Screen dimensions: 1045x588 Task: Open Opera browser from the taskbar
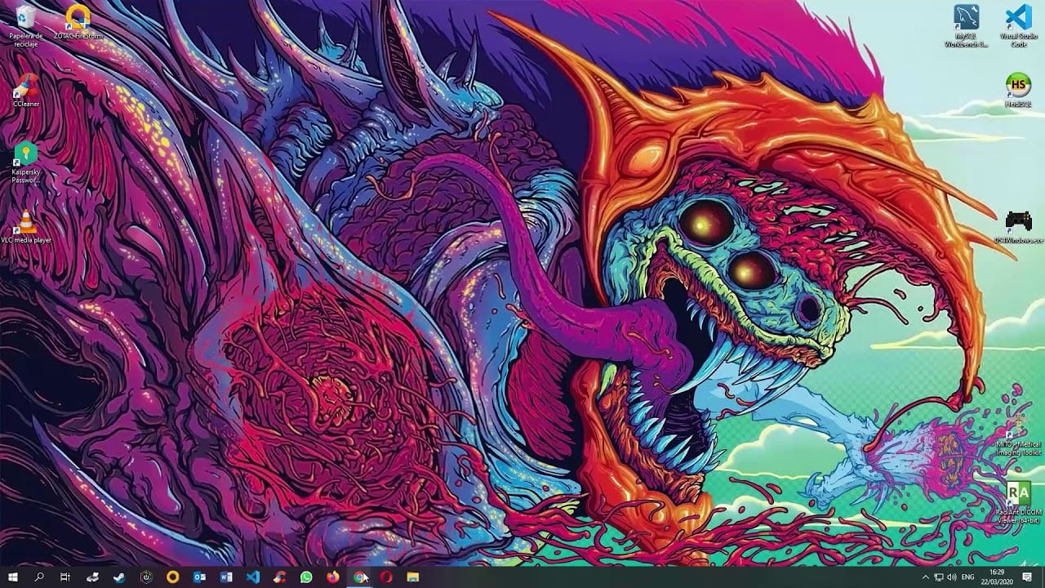pos(386,577)
